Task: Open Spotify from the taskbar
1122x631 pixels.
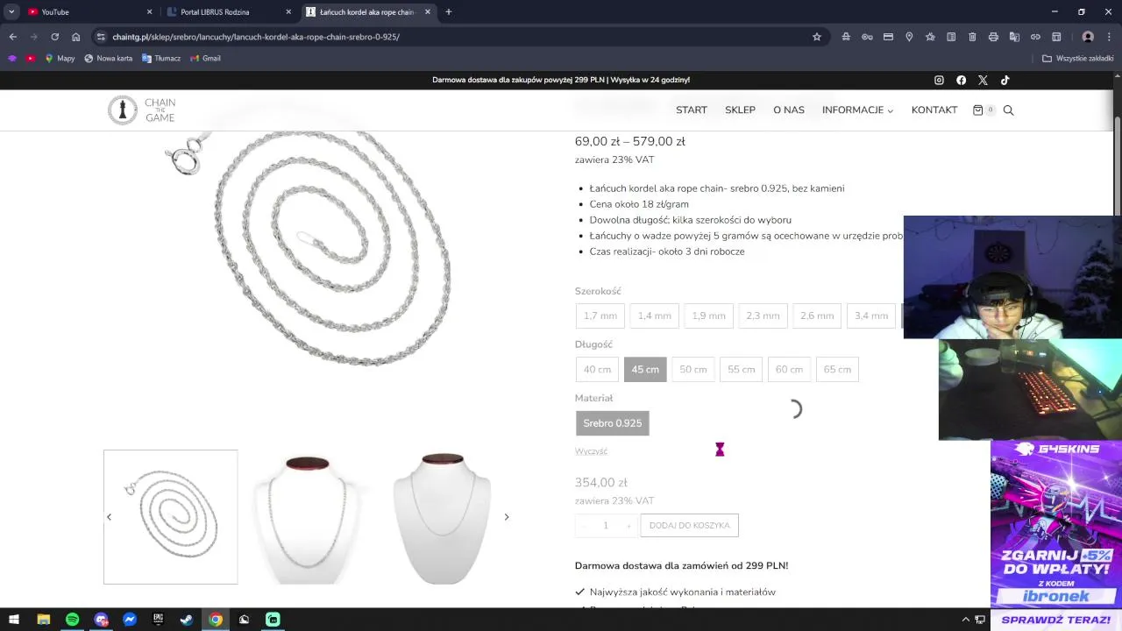Action: pyautogui.click(x=72, y=620)
